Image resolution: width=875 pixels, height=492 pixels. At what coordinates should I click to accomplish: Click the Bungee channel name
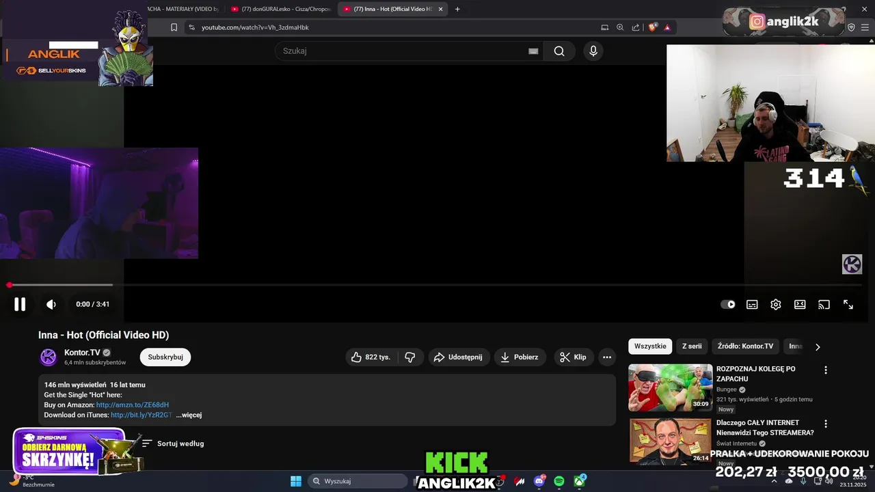coord(726,389)
